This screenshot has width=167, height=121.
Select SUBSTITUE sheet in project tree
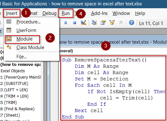(14, 84)
